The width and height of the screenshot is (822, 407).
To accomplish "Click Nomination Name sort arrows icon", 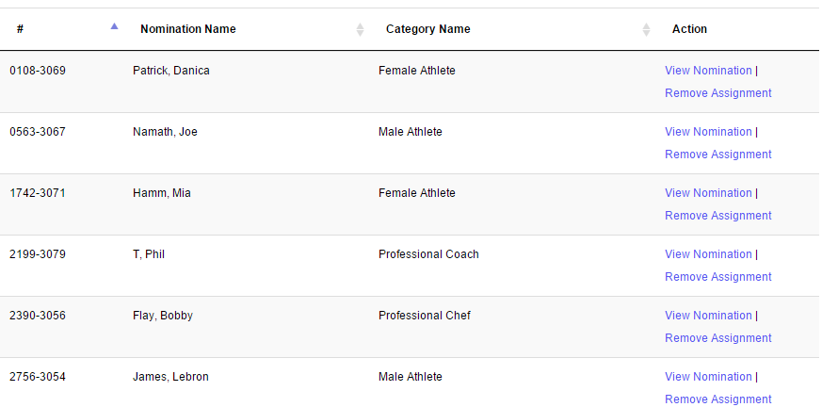I will point(360,29).
